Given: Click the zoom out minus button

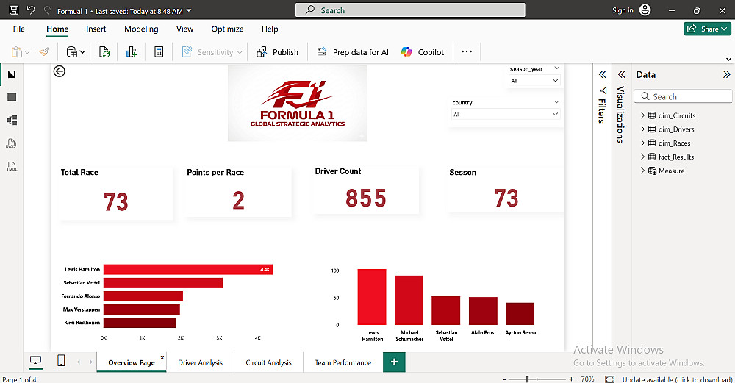Looking at the screenshot, I should 504,379.
